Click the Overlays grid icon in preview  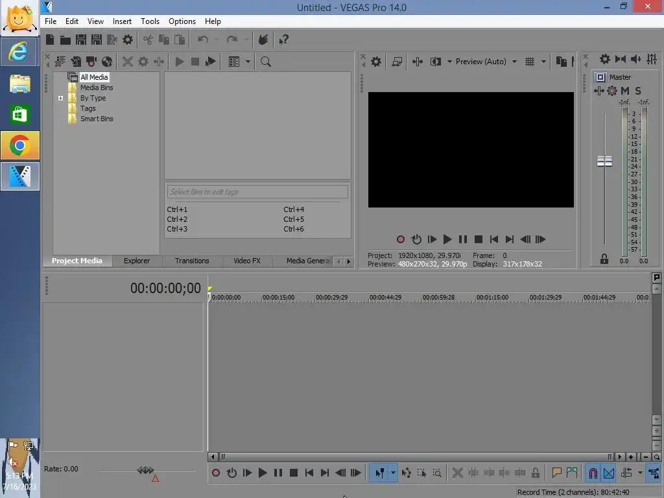pyautogui.click(x=530, y=62)
